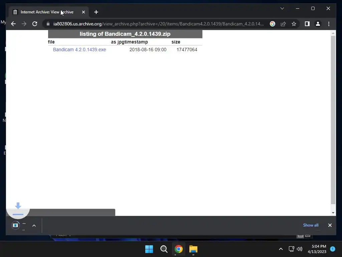This screenshot has width=342, height=257.
Task: Open network status tray icon
Action: (x=291, y=249)
